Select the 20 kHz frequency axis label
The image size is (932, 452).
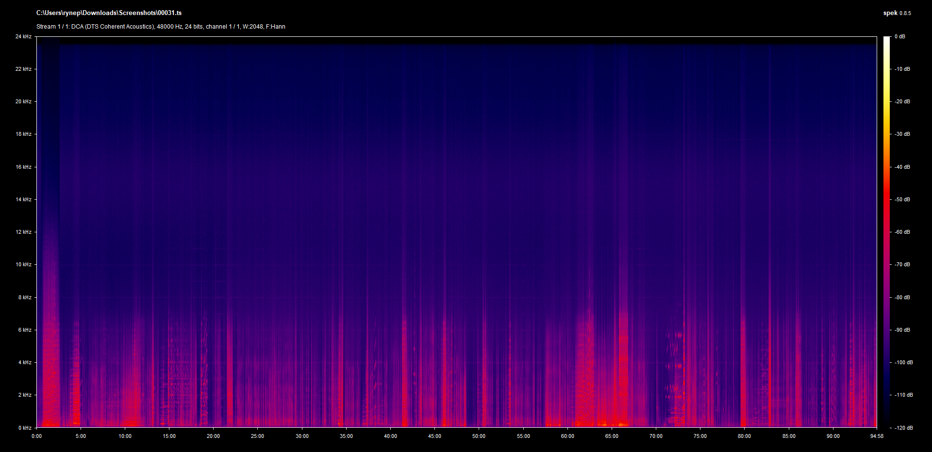click(x=23, y=101)
